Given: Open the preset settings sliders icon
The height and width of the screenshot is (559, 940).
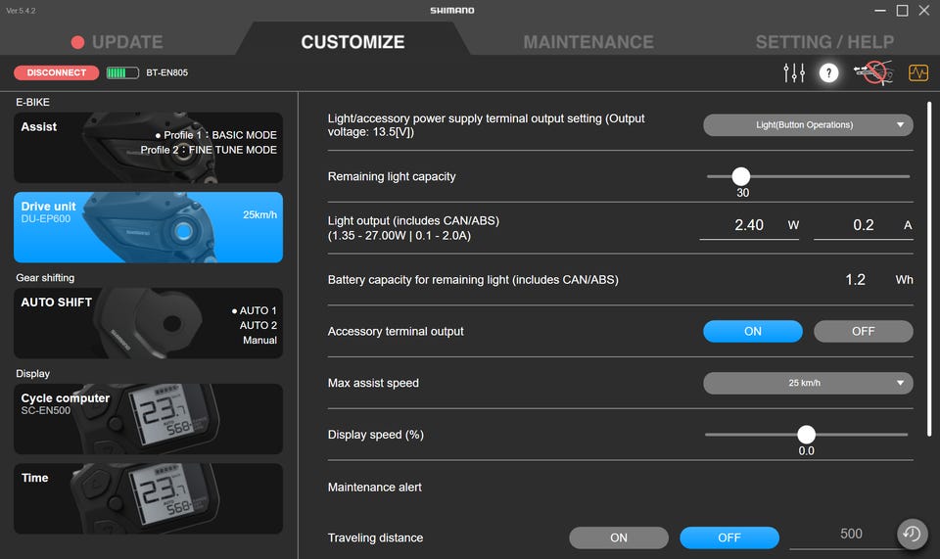Looking at the screenshot, I should pyautogui.click(x=794, y=73).
